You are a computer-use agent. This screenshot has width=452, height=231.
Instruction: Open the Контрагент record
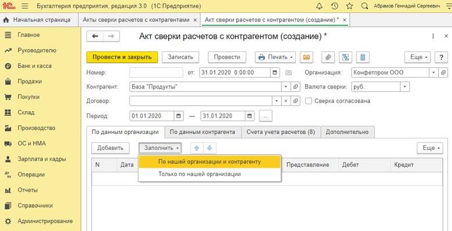[295, 87]
